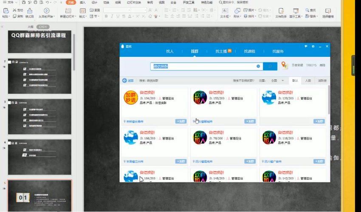The width and height of the screenshot is (361, 212).
Task: Select slide 5 thumbnail showing 01
Action: point(39,195)
